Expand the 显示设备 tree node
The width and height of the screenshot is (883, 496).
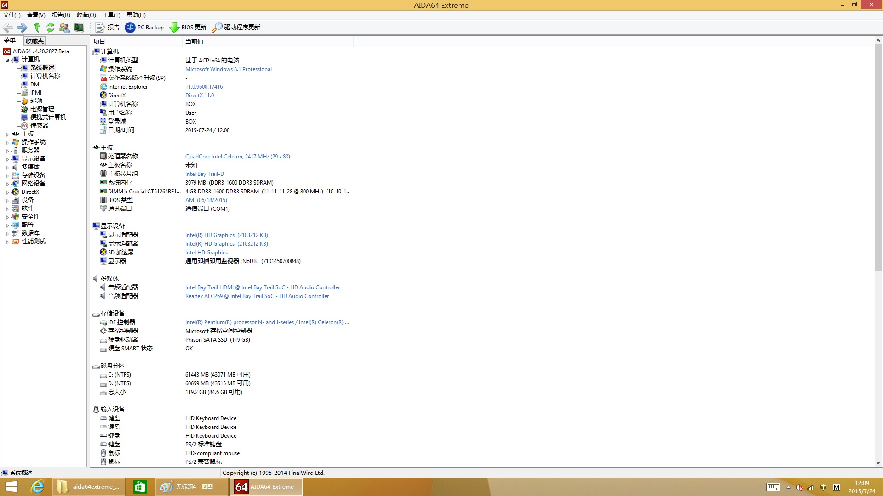pyautogui.click(x=7, y=159)
